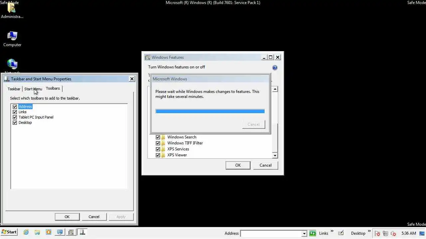Expand the Desktop toolbar chevron
The width and height of the screenshot is (426, 239).
pyautogui.click(x=369, y=231)
